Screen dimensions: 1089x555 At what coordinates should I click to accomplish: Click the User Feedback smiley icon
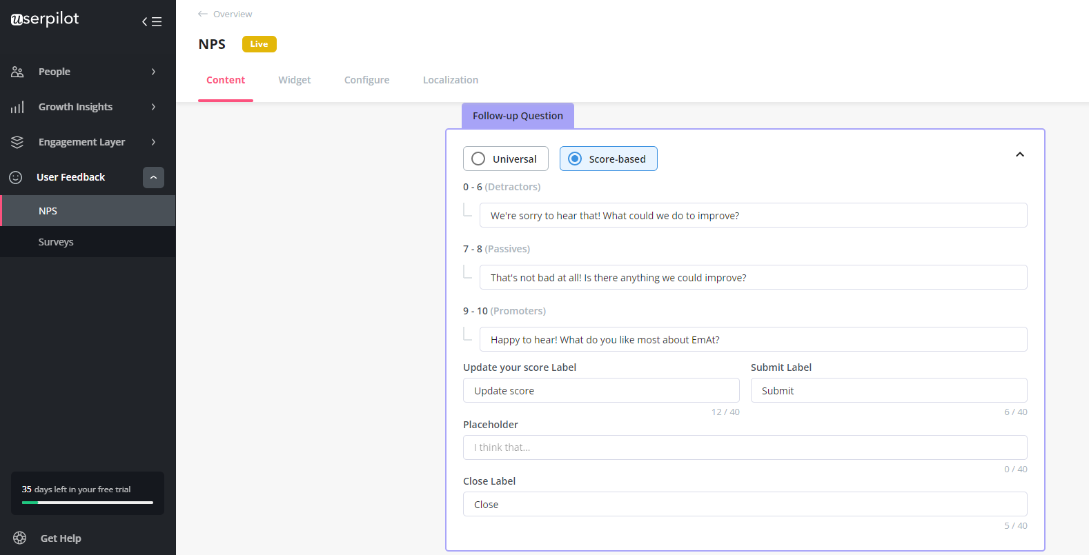click(16, 177)
